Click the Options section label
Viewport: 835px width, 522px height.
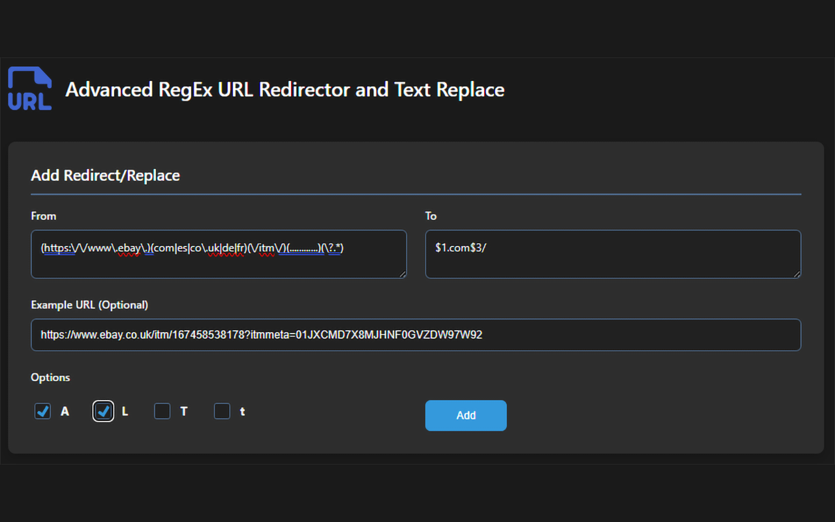click(x=50, y=377)
